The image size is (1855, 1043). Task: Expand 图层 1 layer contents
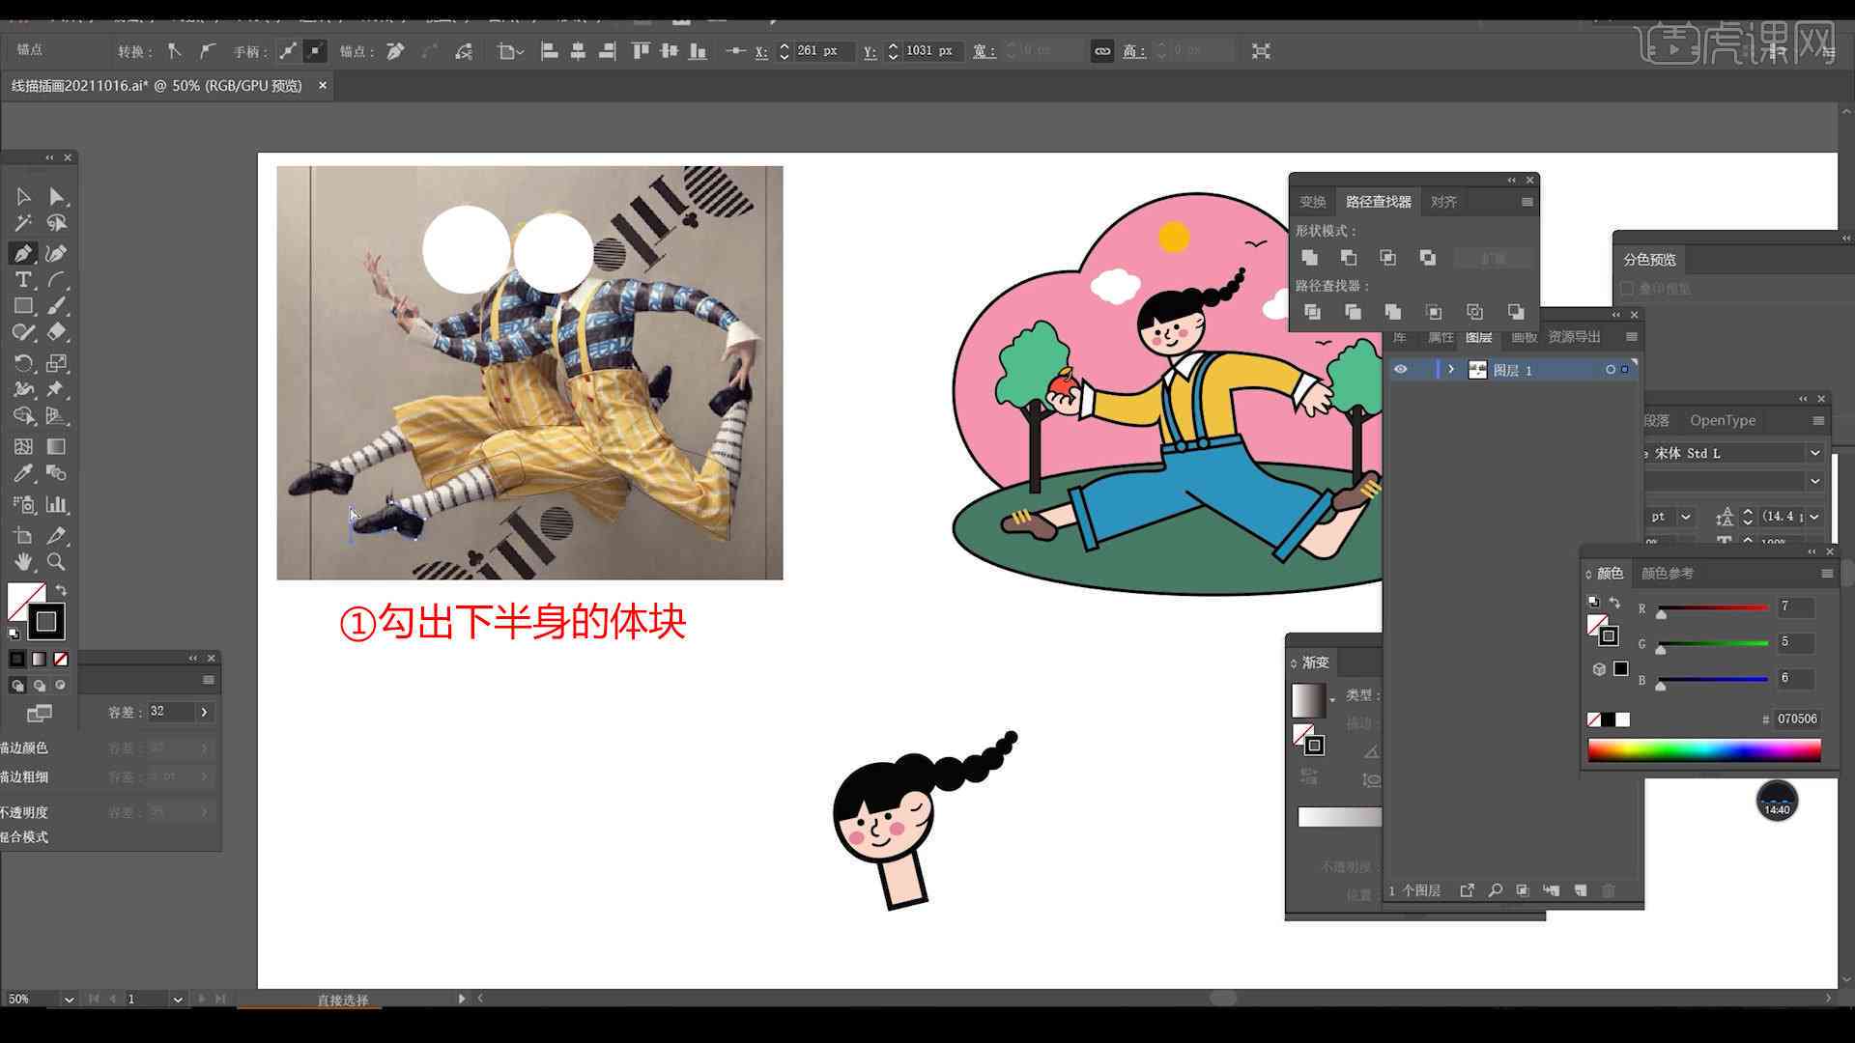tap(1450, 370)
